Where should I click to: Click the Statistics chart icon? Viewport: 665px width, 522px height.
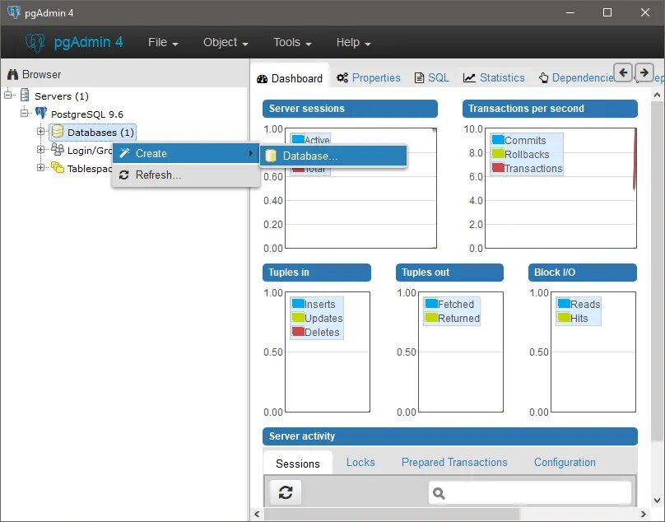point(469,77)
